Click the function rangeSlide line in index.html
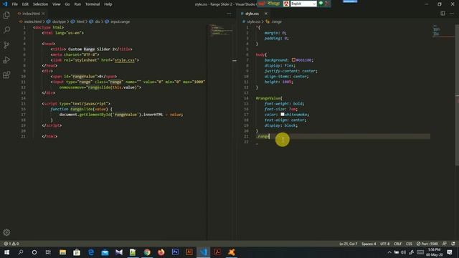This screenshot has height=258, width=459. [81, 109]
